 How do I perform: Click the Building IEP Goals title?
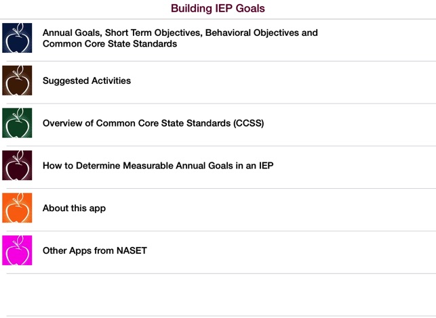[x=218, y=8]
